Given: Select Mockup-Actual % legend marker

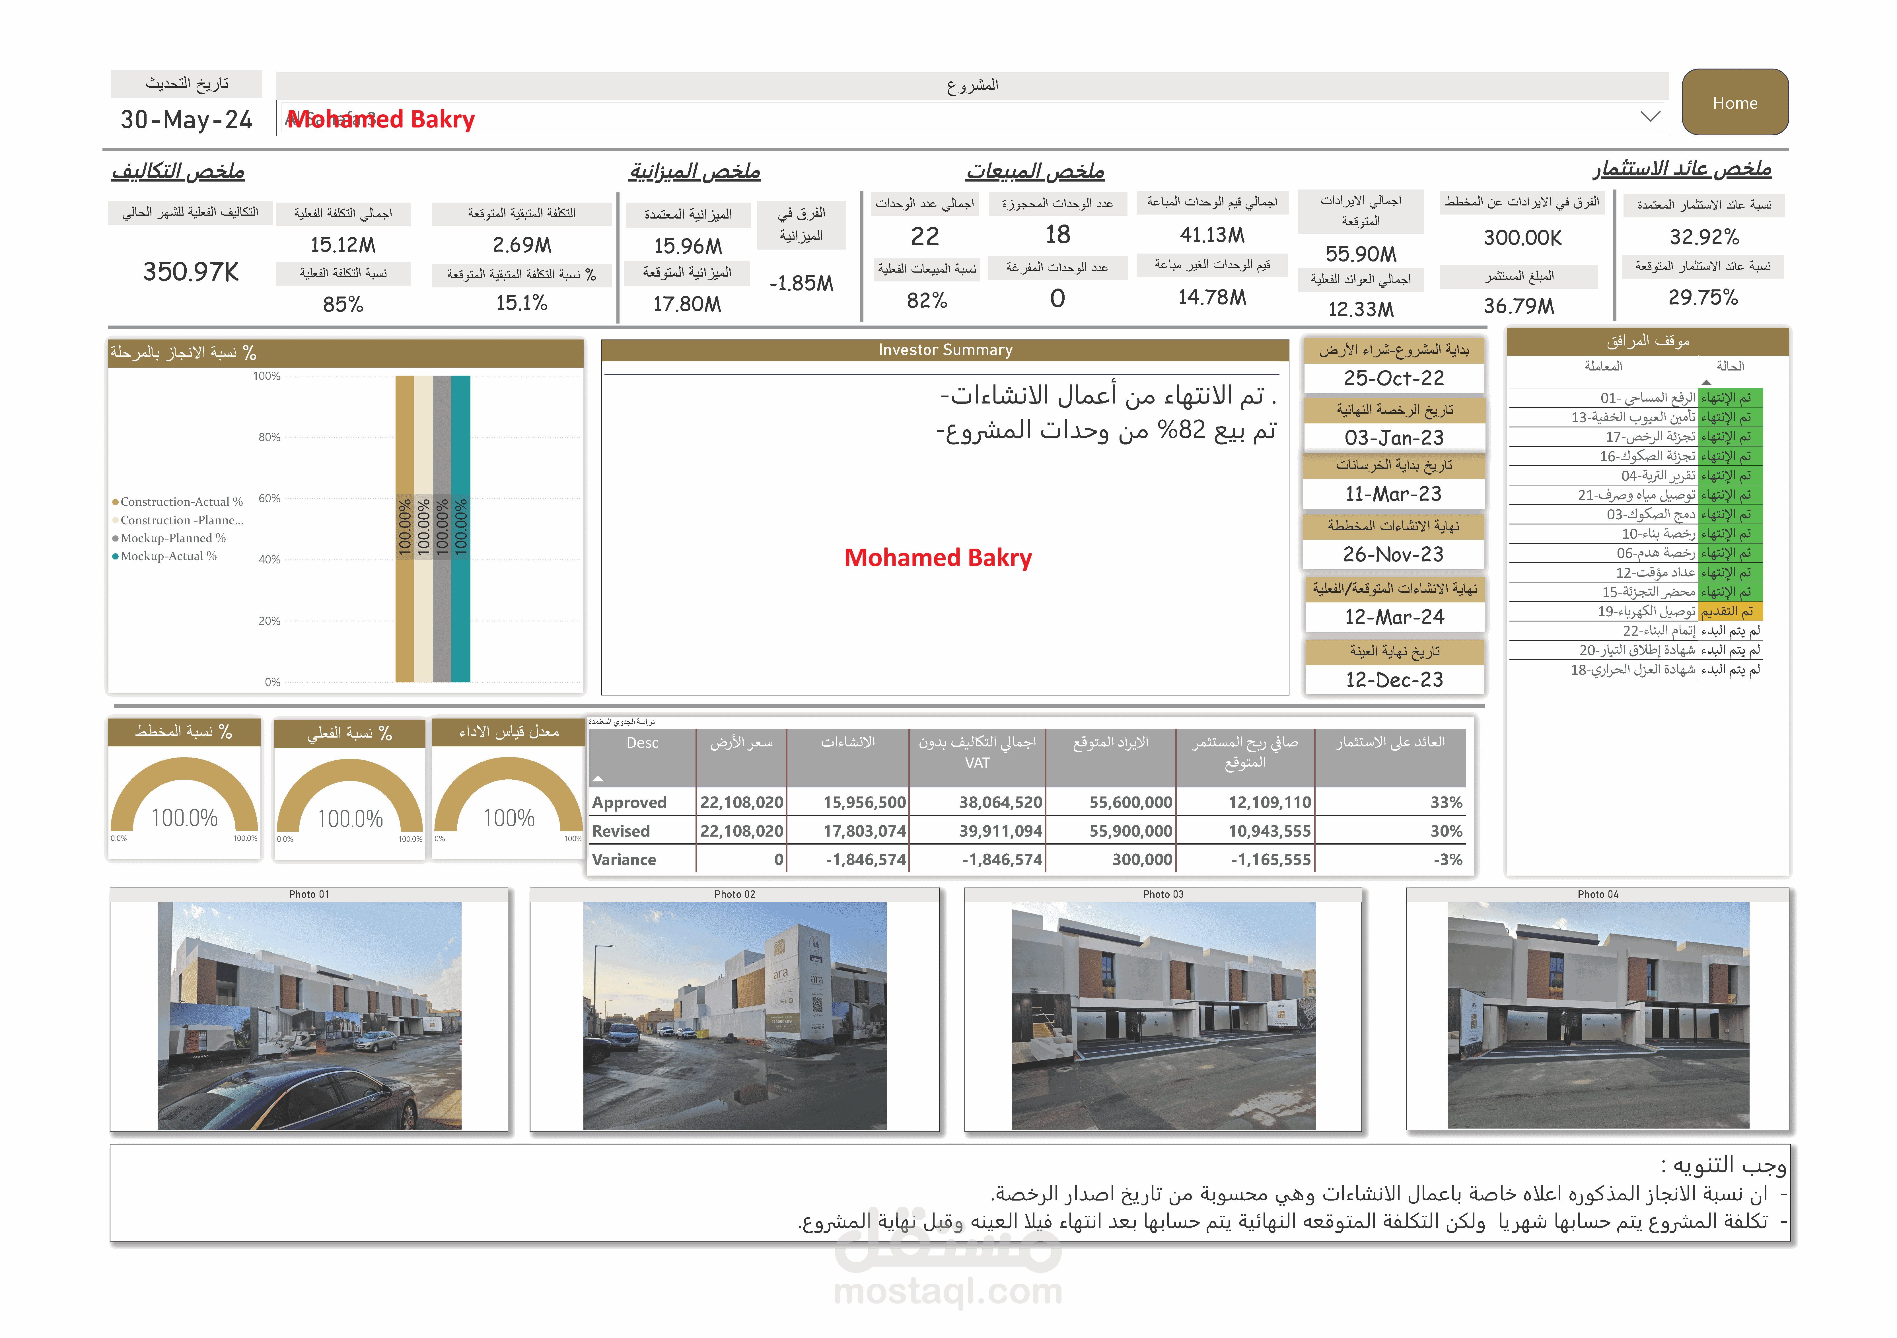Looking at the screenshot, I should tap(116, 557).
